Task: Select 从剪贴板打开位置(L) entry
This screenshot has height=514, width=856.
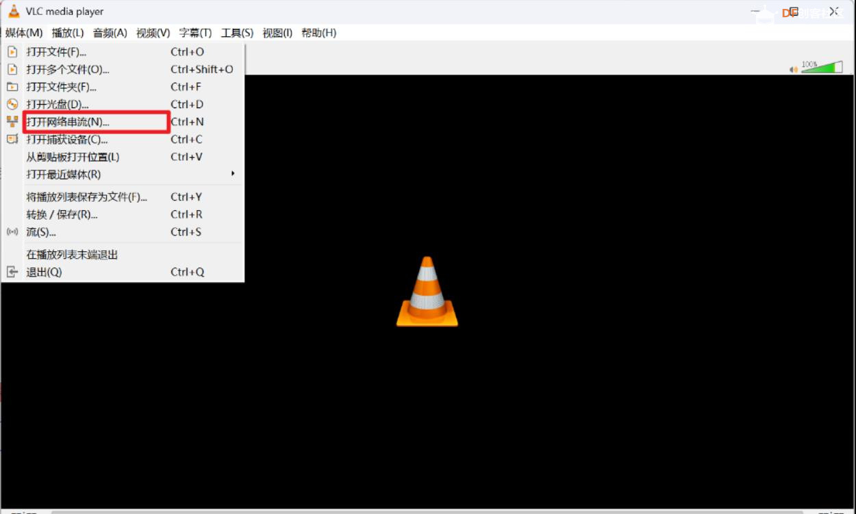Action: click(73, 157)
